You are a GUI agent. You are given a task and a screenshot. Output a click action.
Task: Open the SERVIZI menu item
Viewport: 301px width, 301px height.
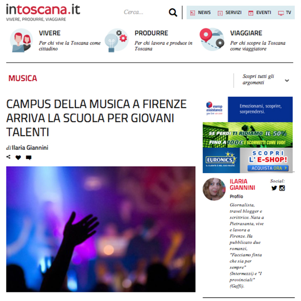[x=230, y=13]
